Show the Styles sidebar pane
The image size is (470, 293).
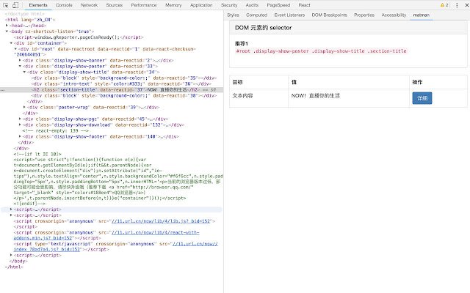pos(233,15)
